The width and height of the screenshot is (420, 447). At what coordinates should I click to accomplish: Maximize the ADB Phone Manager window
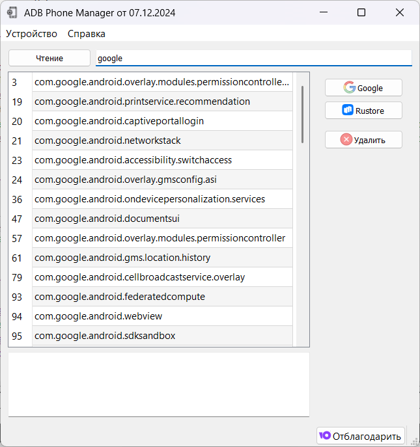pyautogui.click(x=361, y=12)
